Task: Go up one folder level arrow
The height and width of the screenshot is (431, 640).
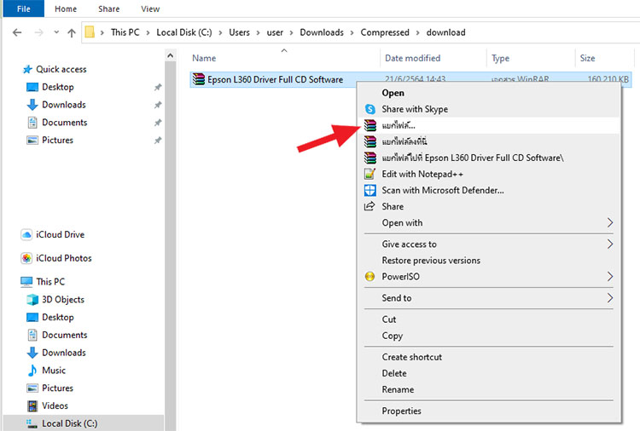Action: 72,32
